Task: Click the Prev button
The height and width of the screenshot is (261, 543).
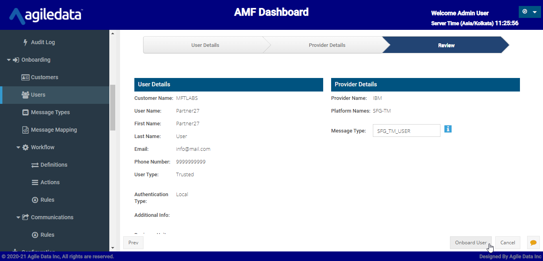Action: (x=134, y=243)
